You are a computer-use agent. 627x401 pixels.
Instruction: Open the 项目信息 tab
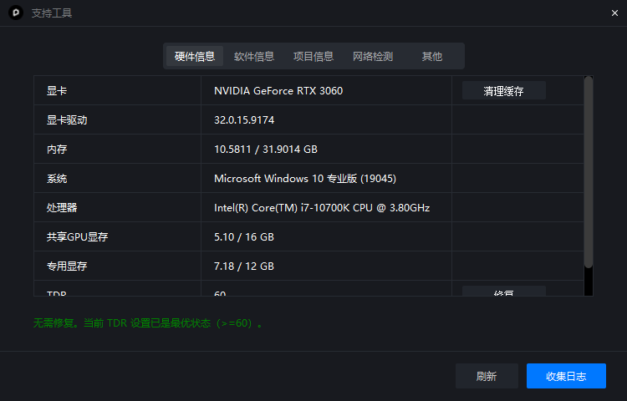313,57
